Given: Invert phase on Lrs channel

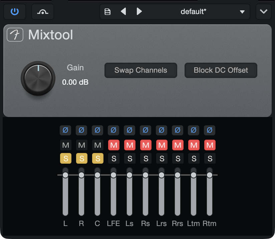Looking at the screenshot, I should click(x=162, y=130).
